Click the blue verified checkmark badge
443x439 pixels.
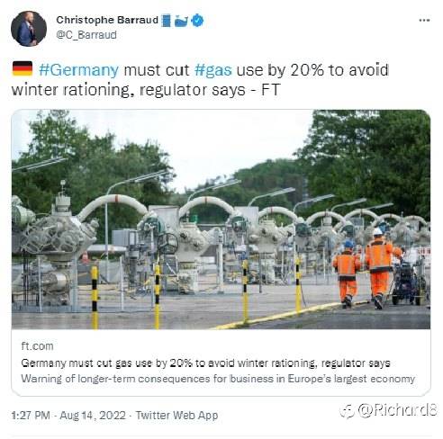pos(197,21)
